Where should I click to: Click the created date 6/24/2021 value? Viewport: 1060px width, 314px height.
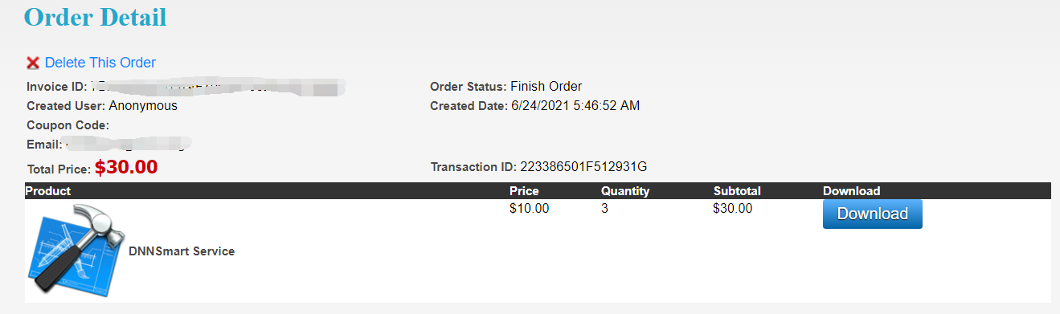click(575, 106)
